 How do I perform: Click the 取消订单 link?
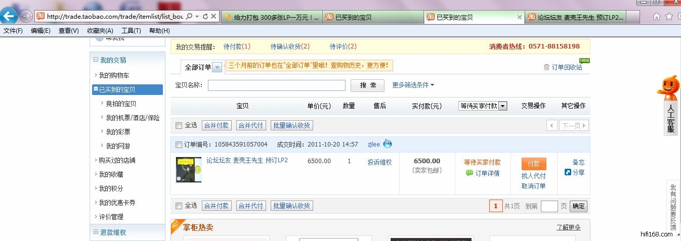533,186
